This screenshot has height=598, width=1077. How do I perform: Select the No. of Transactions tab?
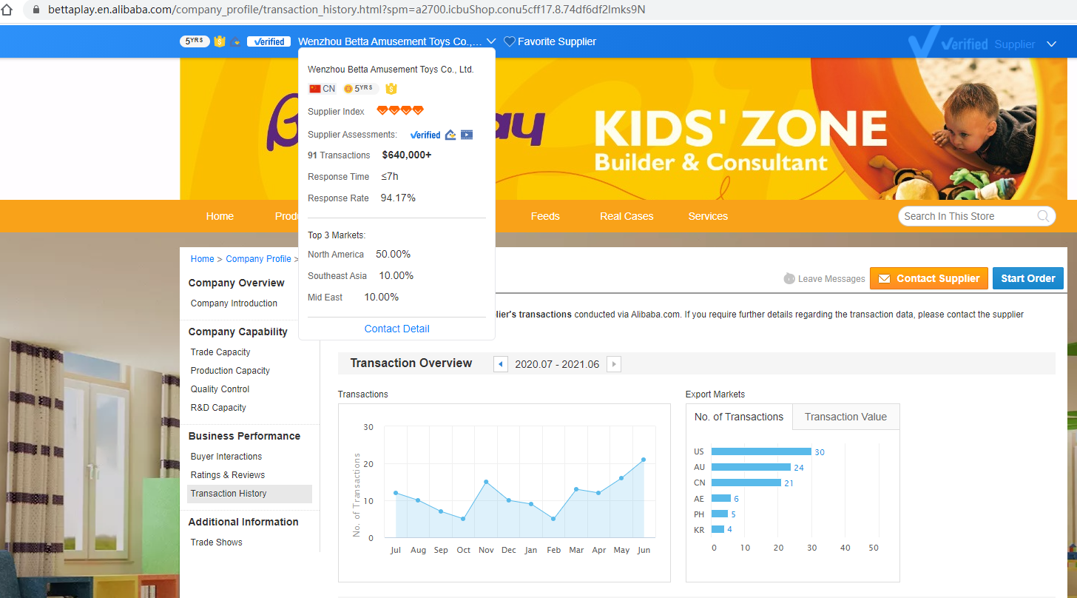(738, 417)
